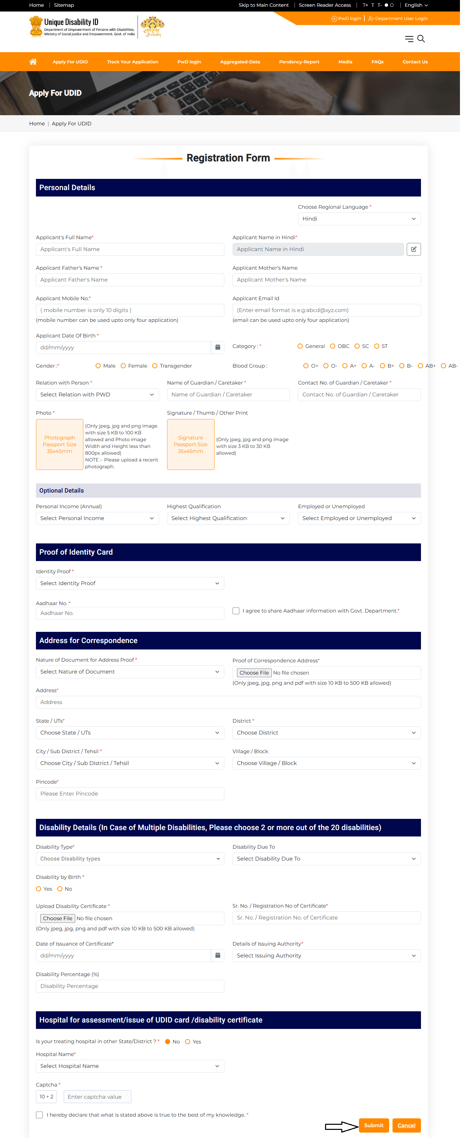Select B- blood group
This screenshot has height=1138, width=463.
coord(402,366)
